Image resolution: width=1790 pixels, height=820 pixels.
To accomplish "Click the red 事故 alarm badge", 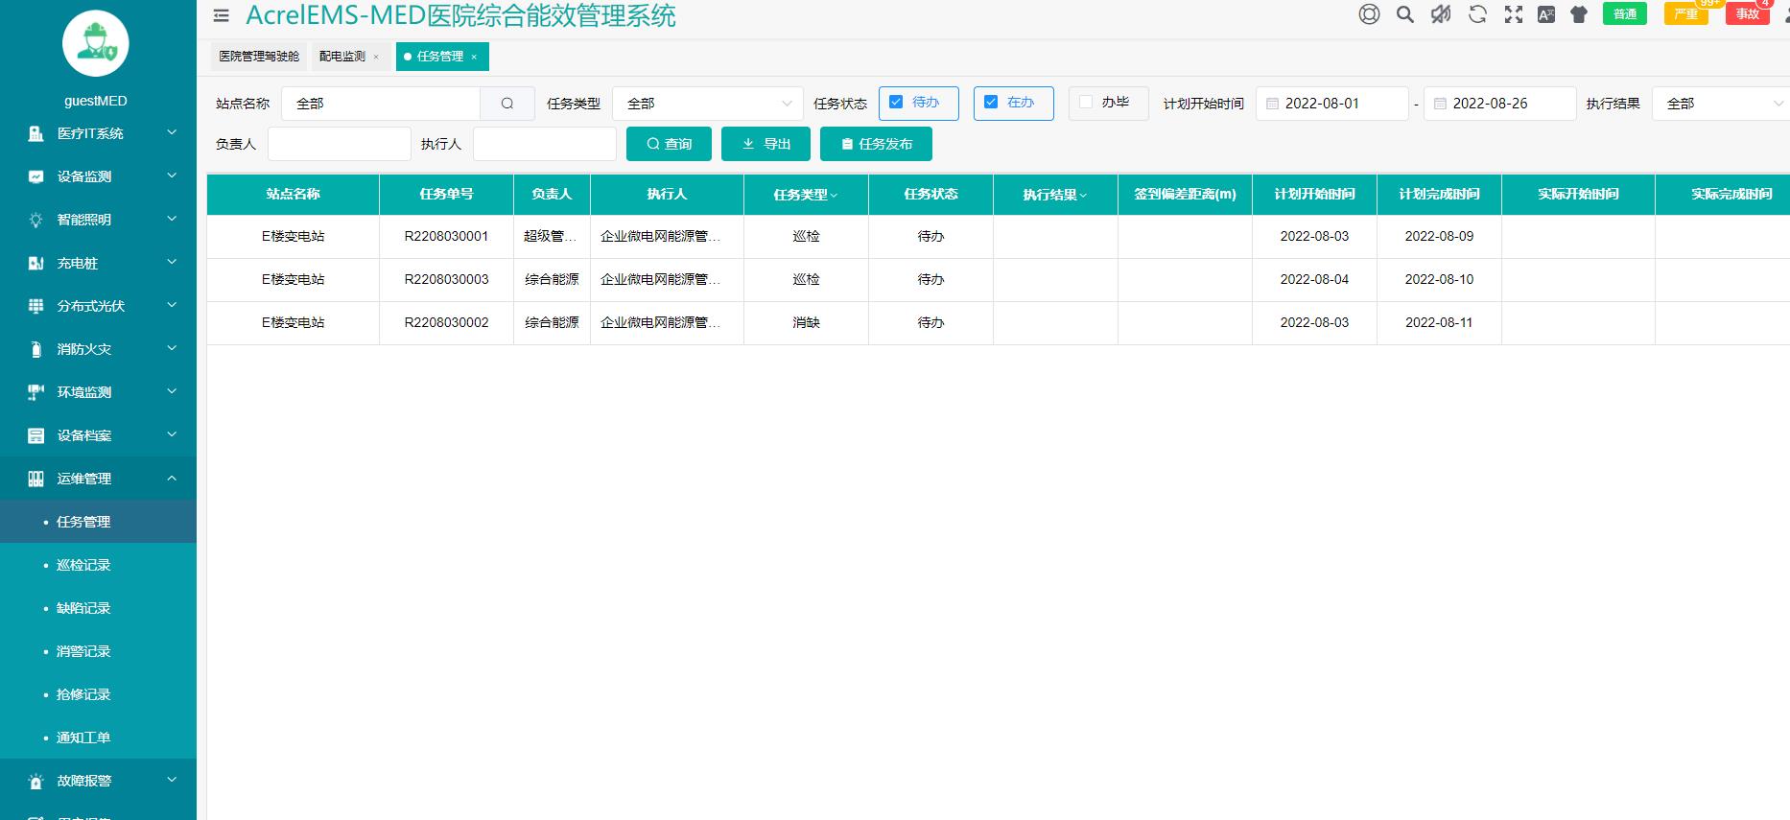I will [x=1747, y=13].
